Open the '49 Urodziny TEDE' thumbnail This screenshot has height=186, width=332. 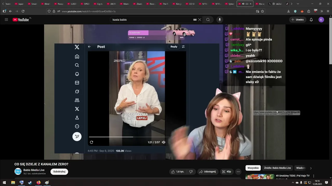[x=260, y=177]
